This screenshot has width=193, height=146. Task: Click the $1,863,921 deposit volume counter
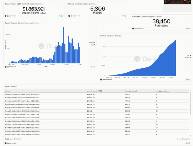[34, 9]
